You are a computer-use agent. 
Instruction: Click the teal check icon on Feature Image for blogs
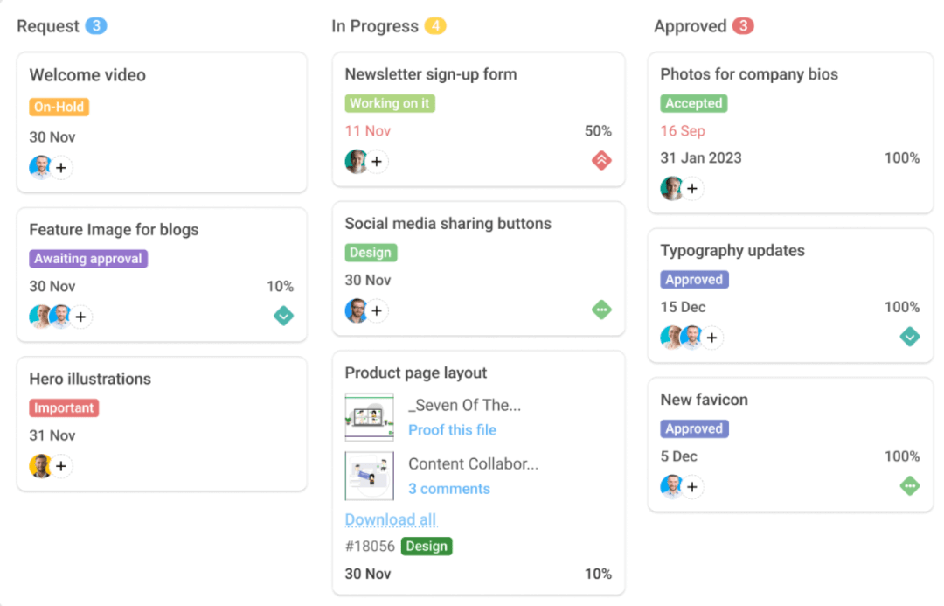(x=283, y=317)
